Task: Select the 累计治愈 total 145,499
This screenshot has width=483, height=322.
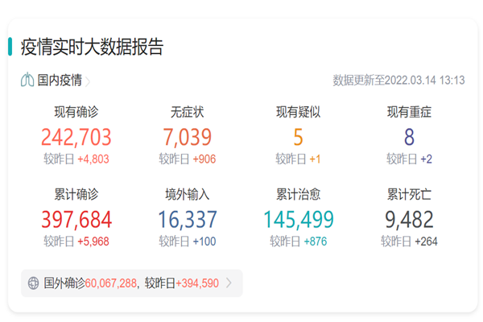Action: 298,219
